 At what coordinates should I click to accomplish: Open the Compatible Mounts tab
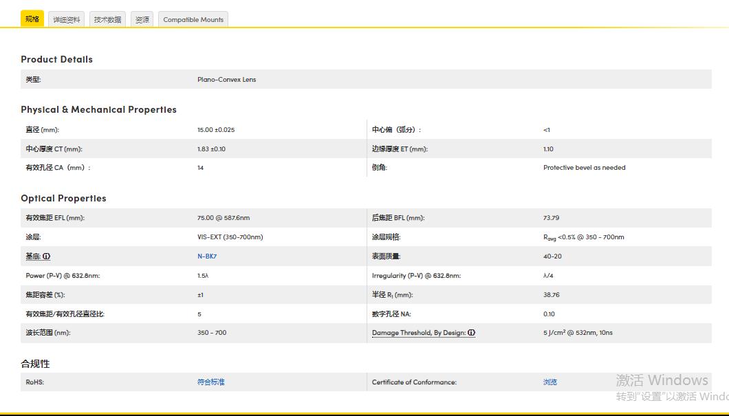pyautogui.click(x=193, y=20)
